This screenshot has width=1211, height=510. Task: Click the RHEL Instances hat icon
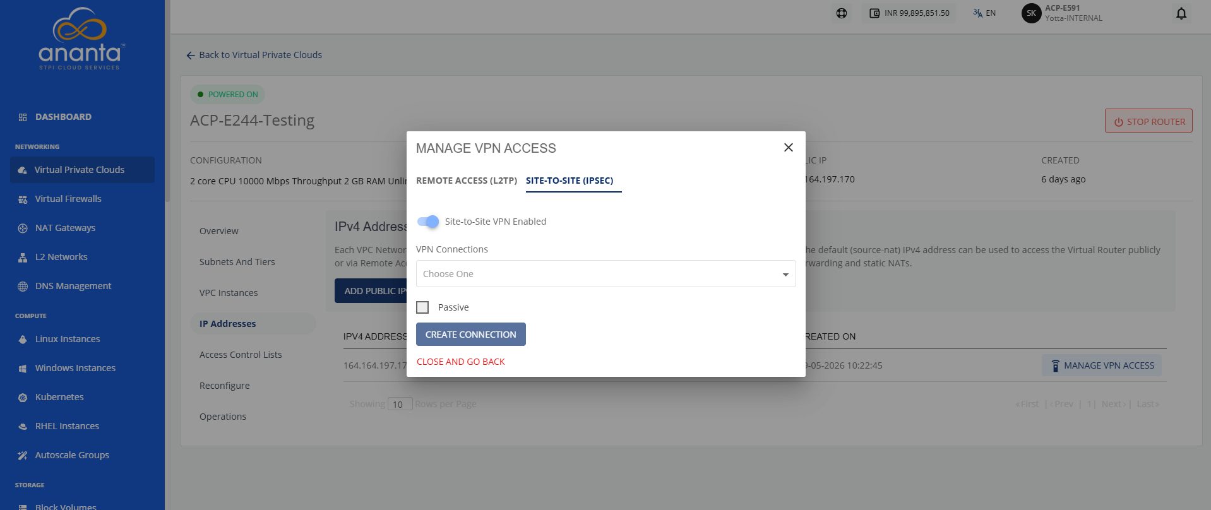pyautogui.click(x=23, y=427)
